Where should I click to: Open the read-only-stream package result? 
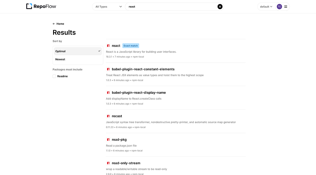(126, 163)
